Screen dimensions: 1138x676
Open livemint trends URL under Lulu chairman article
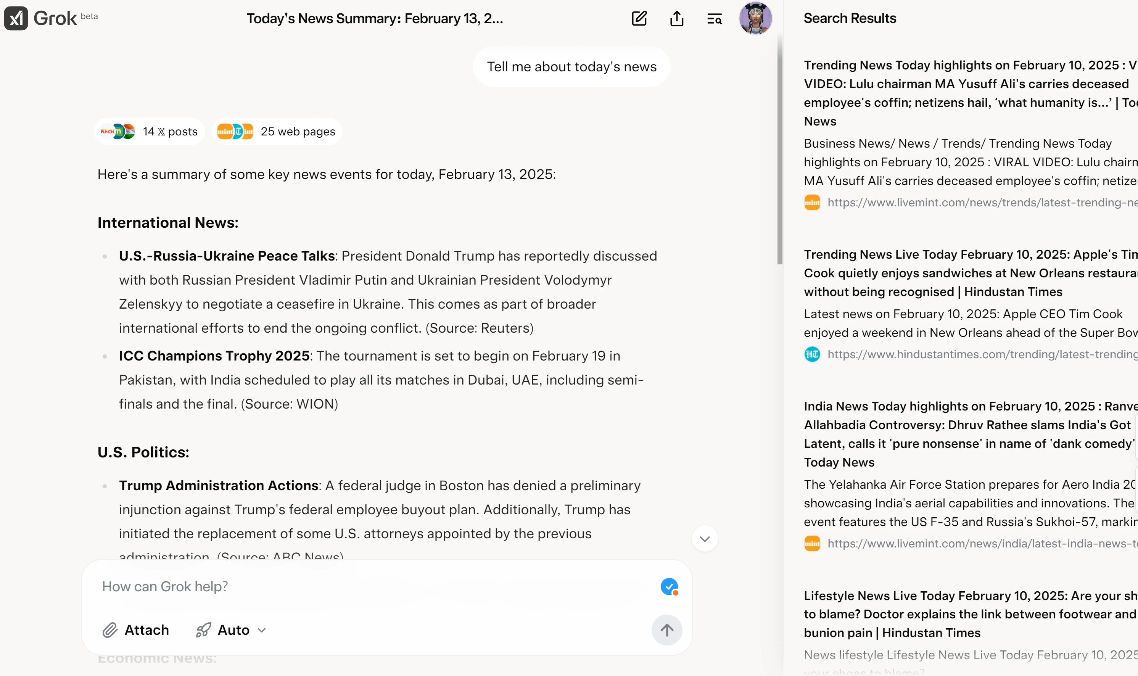(x=982, y=202)
